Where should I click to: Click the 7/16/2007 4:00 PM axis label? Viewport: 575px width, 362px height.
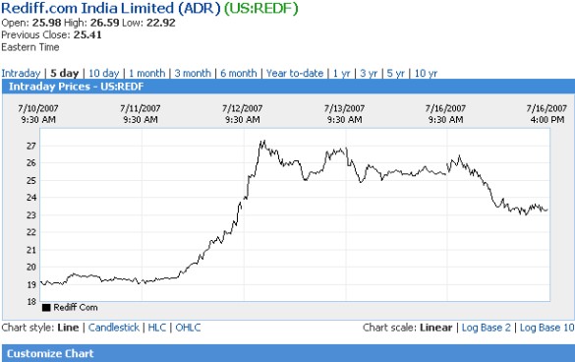click(546, 114)
